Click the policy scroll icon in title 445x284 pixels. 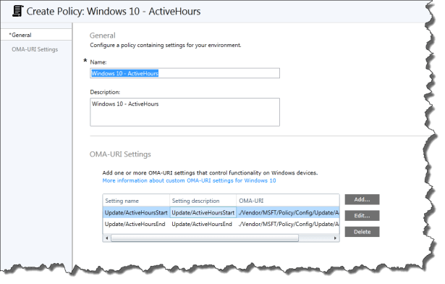[x=17, y=11]
